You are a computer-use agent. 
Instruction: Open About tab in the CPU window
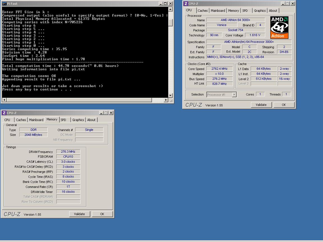(x=273, y=10)
